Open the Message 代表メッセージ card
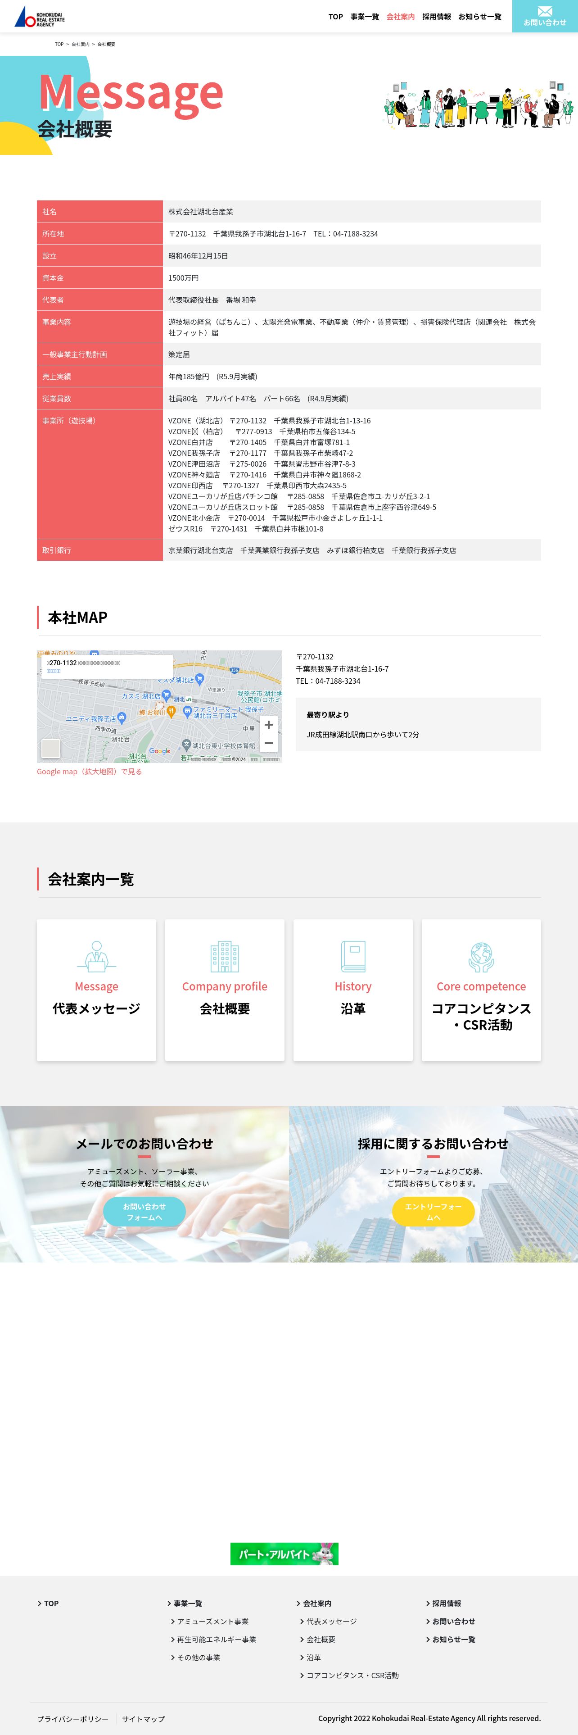Image resolution: width=578 pixels, height=1735 pixels. pos(96,990)
